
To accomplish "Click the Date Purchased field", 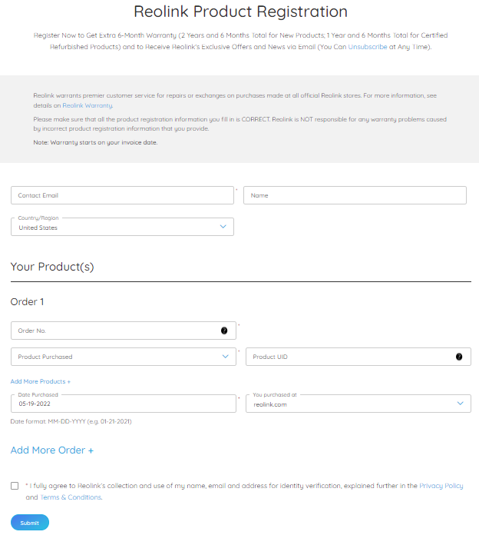I will (123, 404).
